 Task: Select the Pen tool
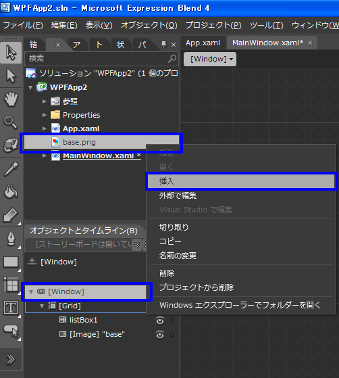pos(11,239)
